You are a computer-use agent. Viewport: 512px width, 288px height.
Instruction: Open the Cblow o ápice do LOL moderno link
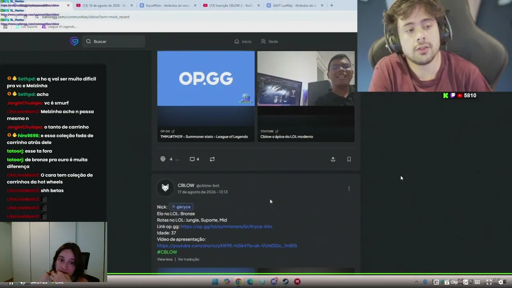(x=287, y=136)
